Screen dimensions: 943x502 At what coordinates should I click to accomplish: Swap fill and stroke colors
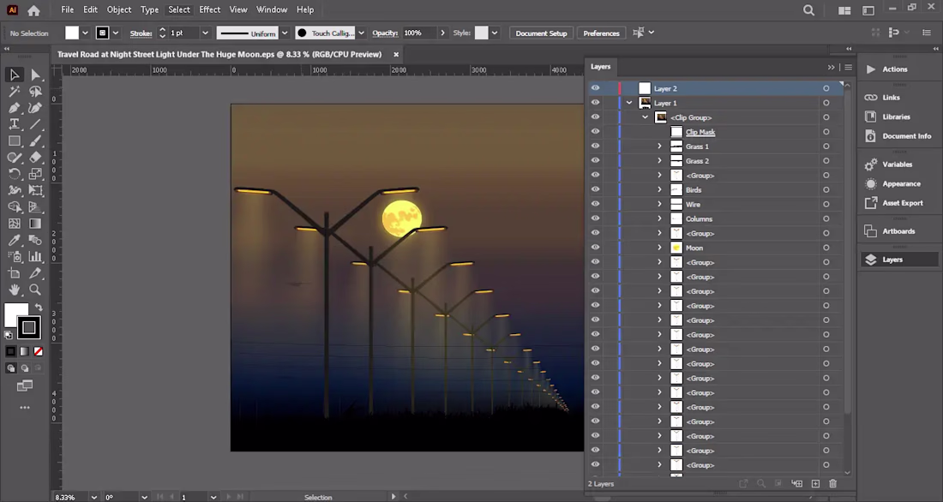tap(39, 308)
